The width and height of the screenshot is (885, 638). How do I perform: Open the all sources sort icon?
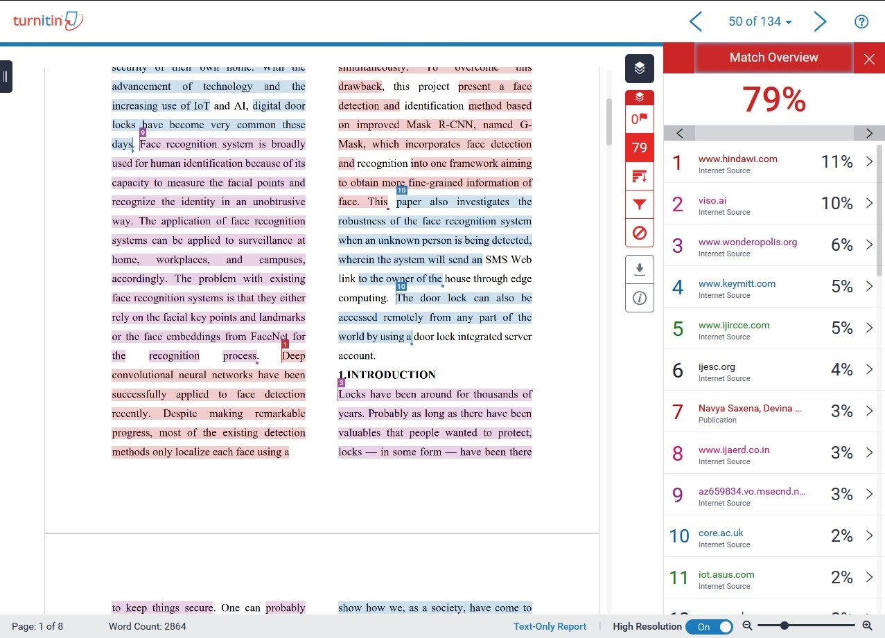point(639,177)
